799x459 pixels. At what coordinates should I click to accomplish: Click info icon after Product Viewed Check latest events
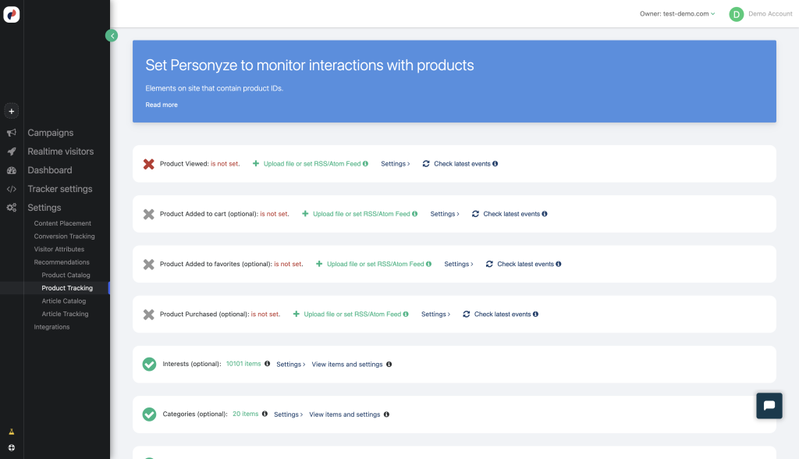click(x=495, y=164)
